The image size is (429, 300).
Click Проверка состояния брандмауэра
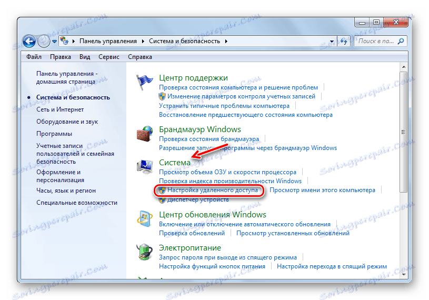tap(209, 139)
